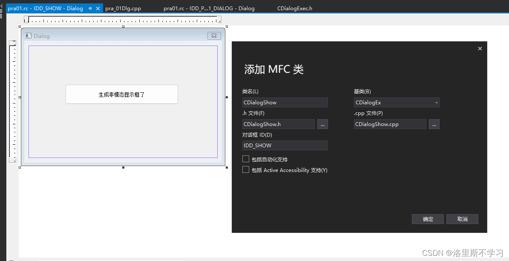Click the system menu icon in the Dialog title bar
Viewport: 509px width, 261px height.
point(28,36)
